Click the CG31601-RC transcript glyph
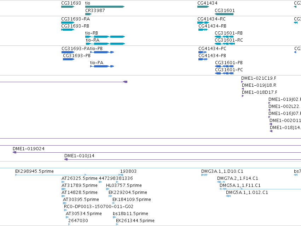Image resolution: width=301 pixels, height=226 pixels. click(x=225, y=44)
